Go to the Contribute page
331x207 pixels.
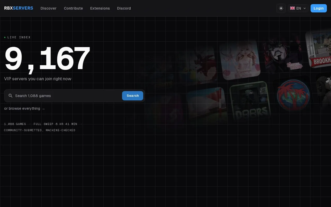(x=73, y=8)
